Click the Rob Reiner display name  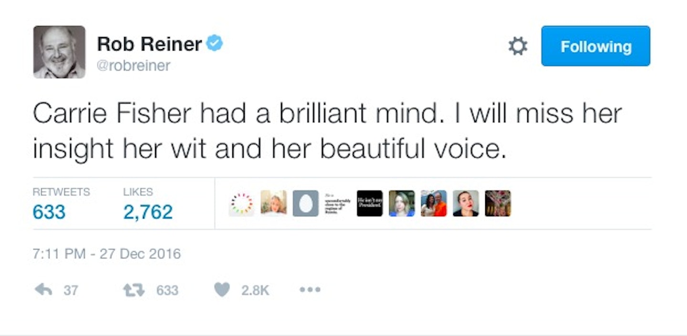coord(149,44)
